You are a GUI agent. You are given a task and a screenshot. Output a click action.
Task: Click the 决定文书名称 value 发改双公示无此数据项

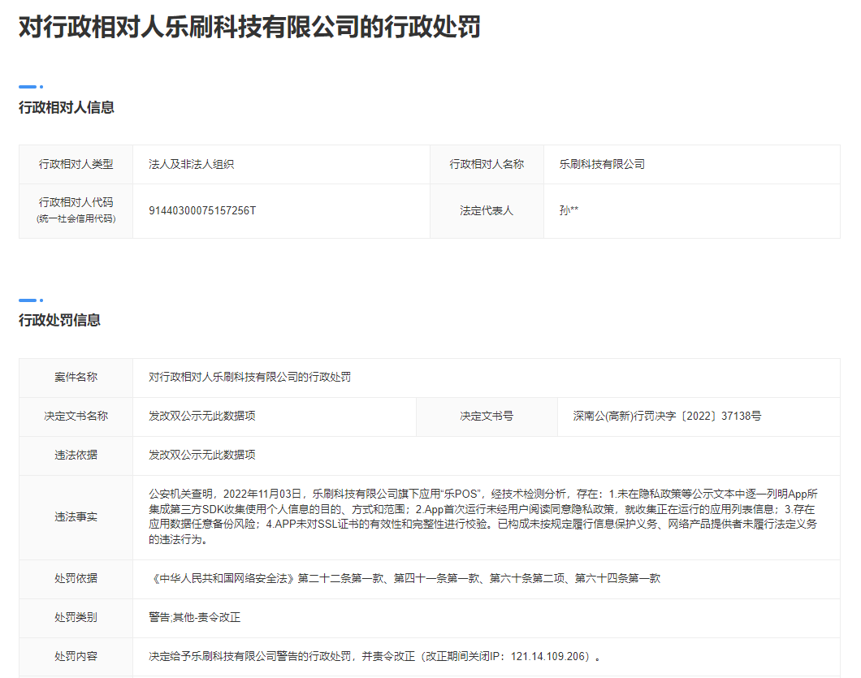[202, 416]
